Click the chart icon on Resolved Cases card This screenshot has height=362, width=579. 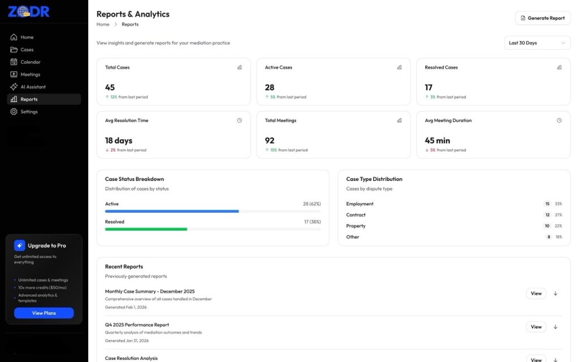pos(559,67)
